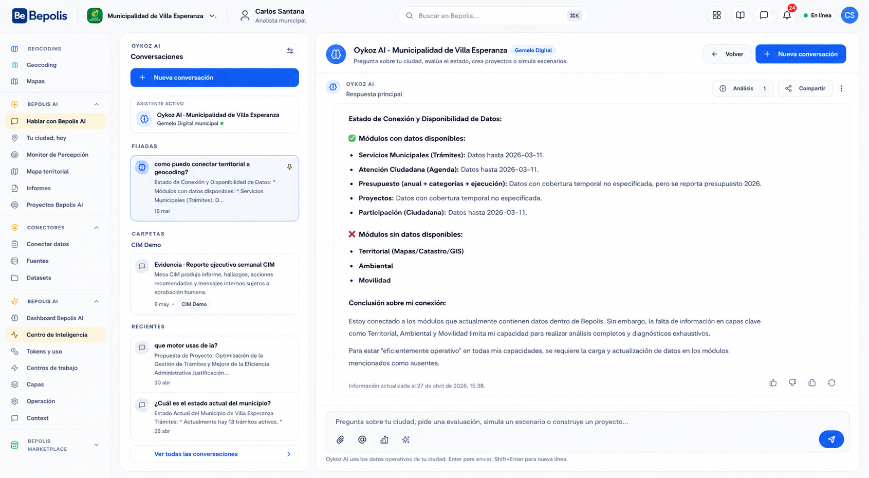Open Evidencia Reporte ejecutivo semanal CIM conversation
The image size is (869, 478).
[x=214, y=284]
